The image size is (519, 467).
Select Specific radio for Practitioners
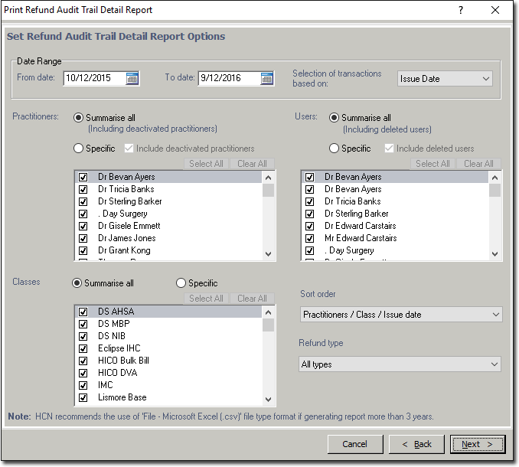78,149
